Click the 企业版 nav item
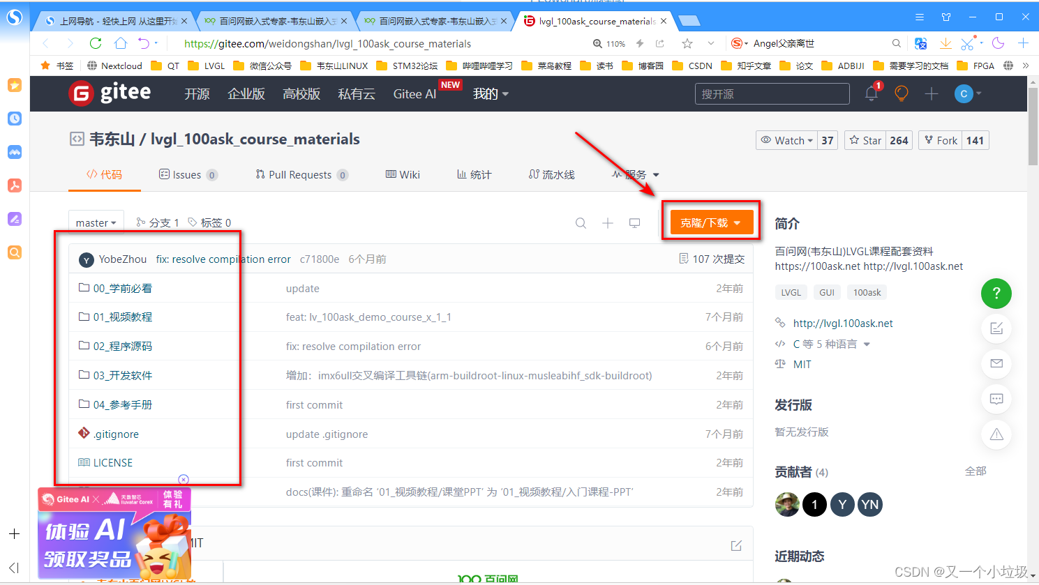Viewport: 1039px width, 585px height. coord(246,93)
